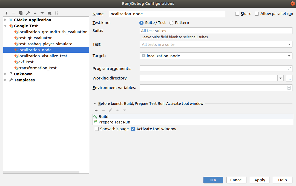Add new configuration with plus icon
Screen dimensions: 296x186
[x=7, y=13]
